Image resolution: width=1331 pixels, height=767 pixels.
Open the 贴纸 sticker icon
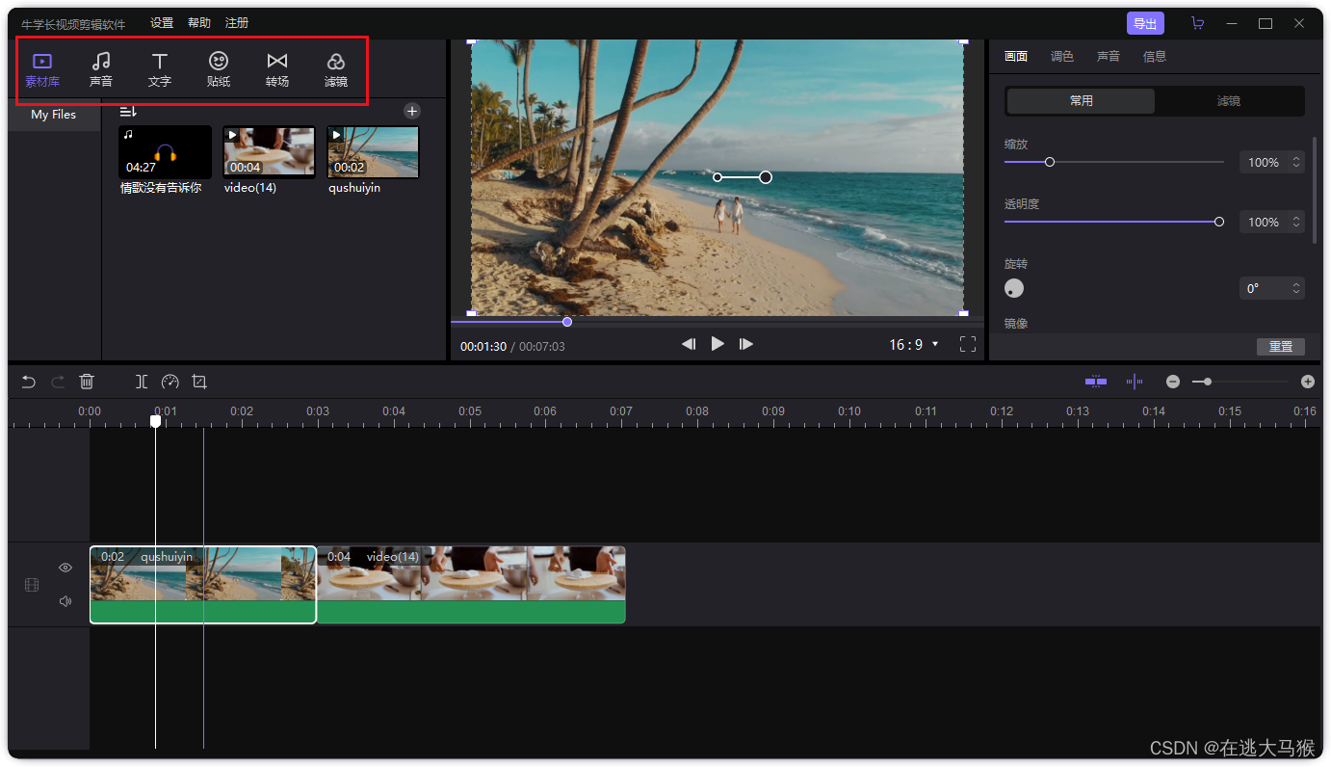[219, 70]
